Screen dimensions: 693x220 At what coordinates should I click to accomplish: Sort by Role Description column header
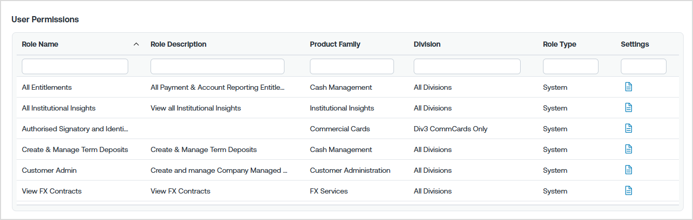(179, 44)
